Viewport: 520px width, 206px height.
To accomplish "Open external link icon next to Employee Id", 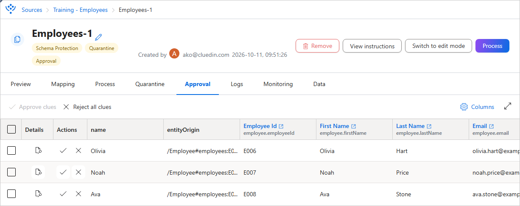I will [x=281, y=126].
